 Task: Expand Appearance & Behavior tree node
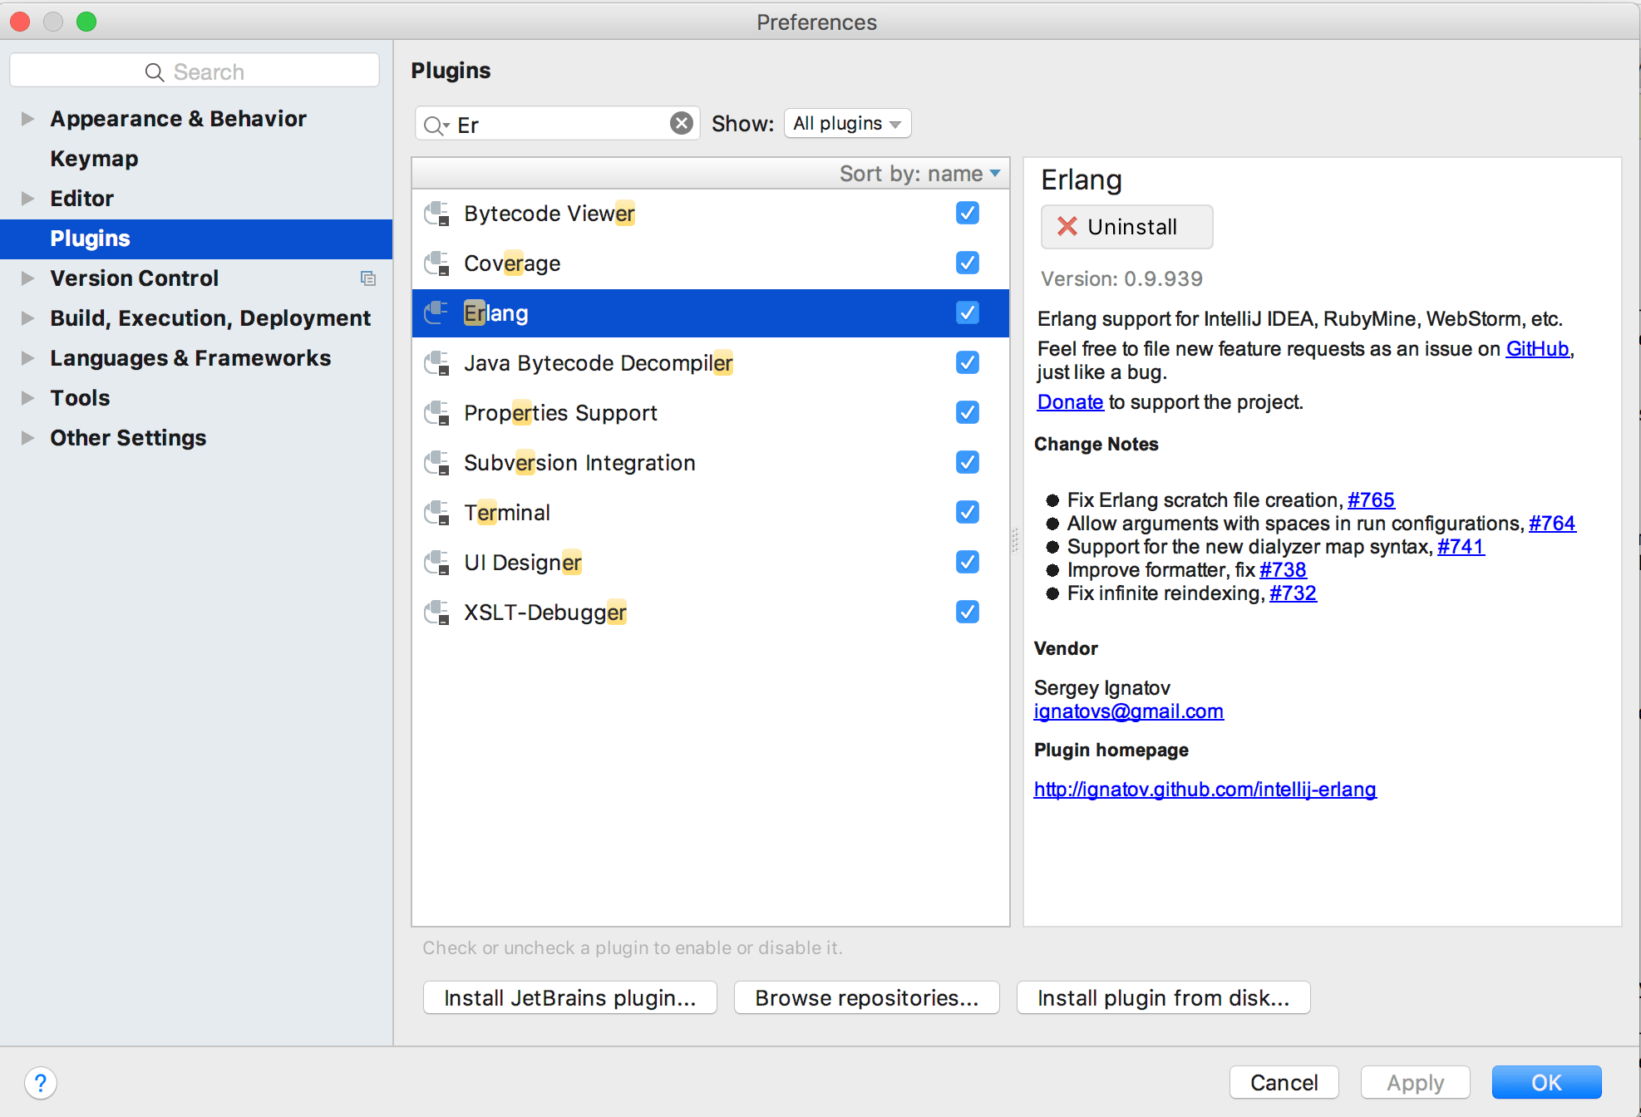27,119
